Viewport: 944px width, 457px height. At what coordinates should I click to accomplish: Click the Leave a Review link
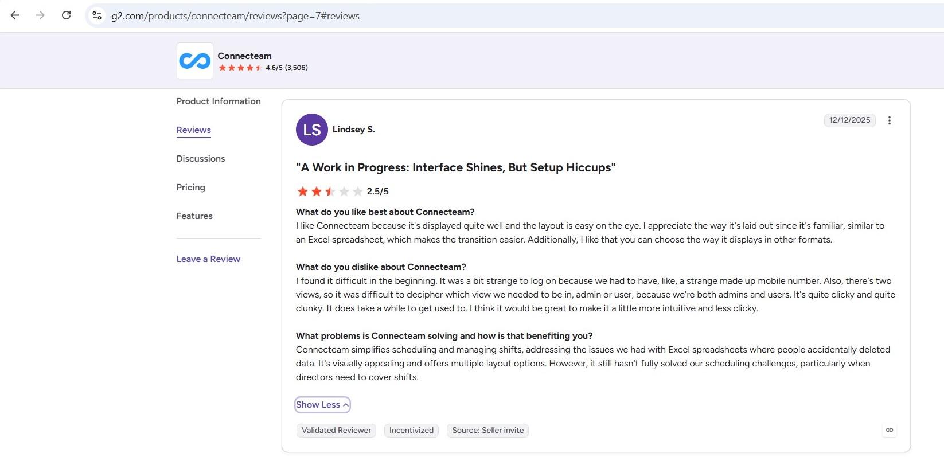coord(208,259)
